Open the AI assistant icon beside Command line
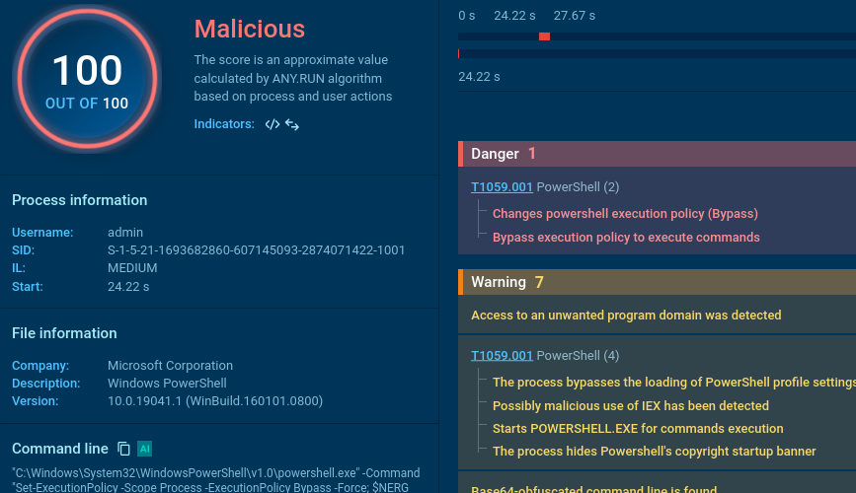Image resolution: width=856 pixels, height=493 pixels. [x=144, y=449]
